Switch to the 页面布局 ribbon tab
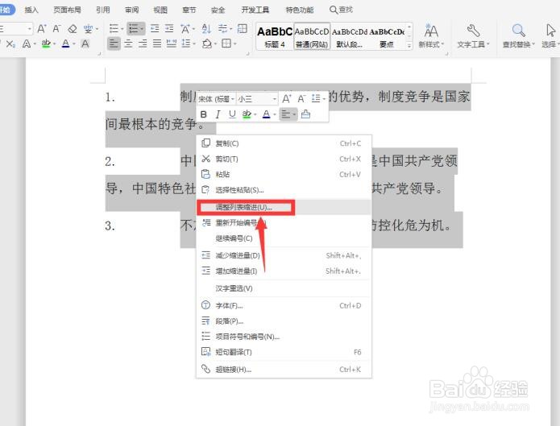This screenshot has width=560, height=426. pyautogui.click(x=67, y=10)
